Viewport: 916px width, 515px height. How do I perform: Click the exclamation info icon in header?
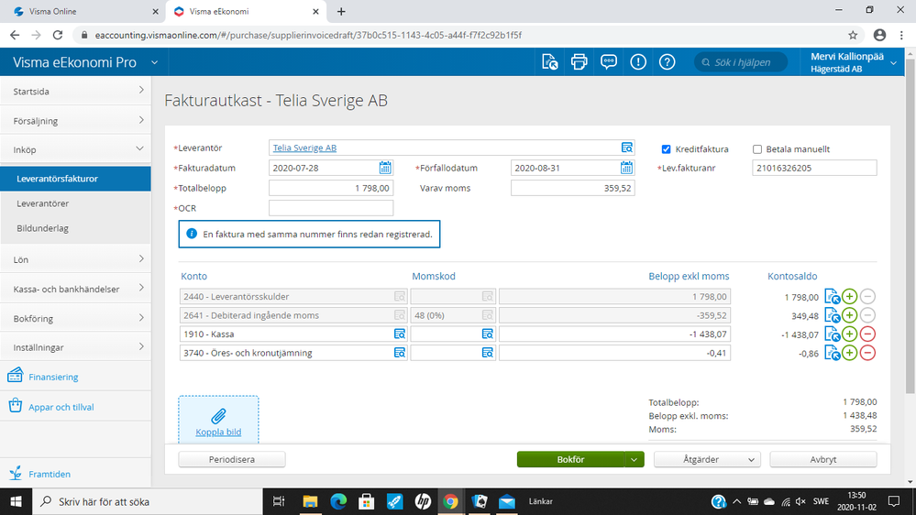638,62
